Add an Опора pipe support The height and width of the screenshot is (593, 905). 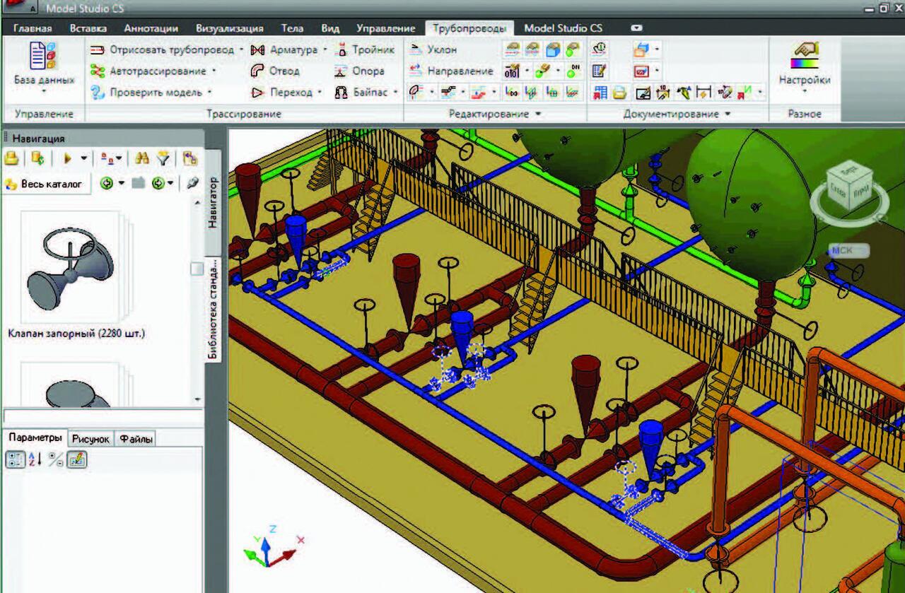pyautogui.click(x=359, y=71)
